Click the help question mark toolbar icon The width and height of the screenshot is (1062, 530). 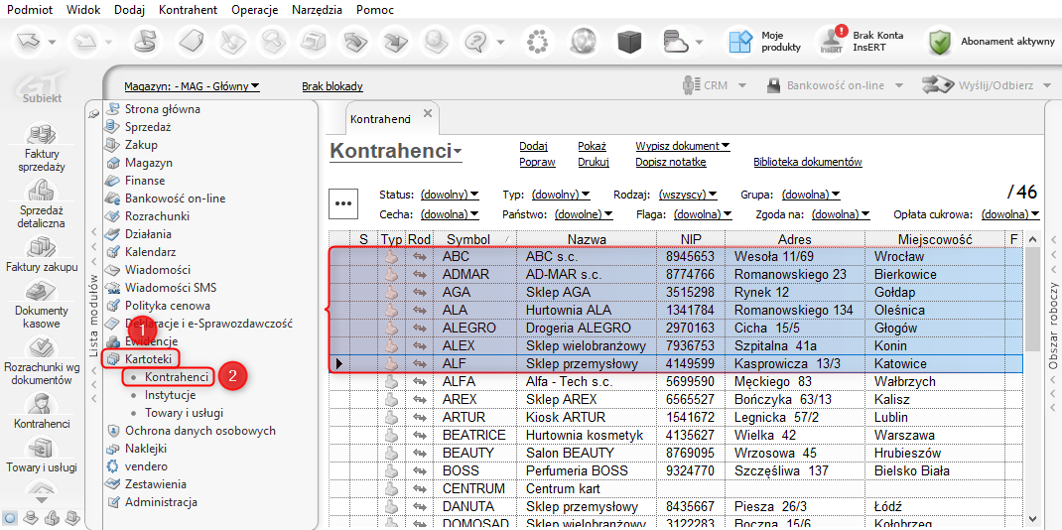pos(476,42)
